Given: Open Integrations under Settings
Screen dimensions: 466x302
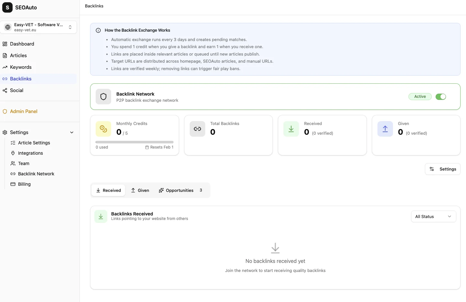Looking at the screenshot, I should coord(30,153).
